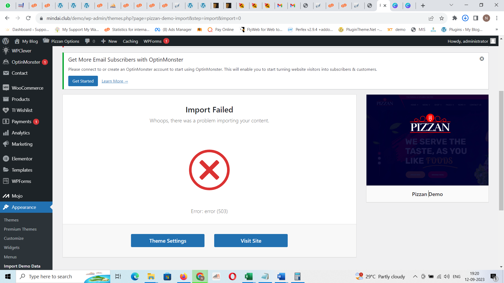Open the Windows Start menu
This screenshot has height=283, width=504.
(8, 276)
